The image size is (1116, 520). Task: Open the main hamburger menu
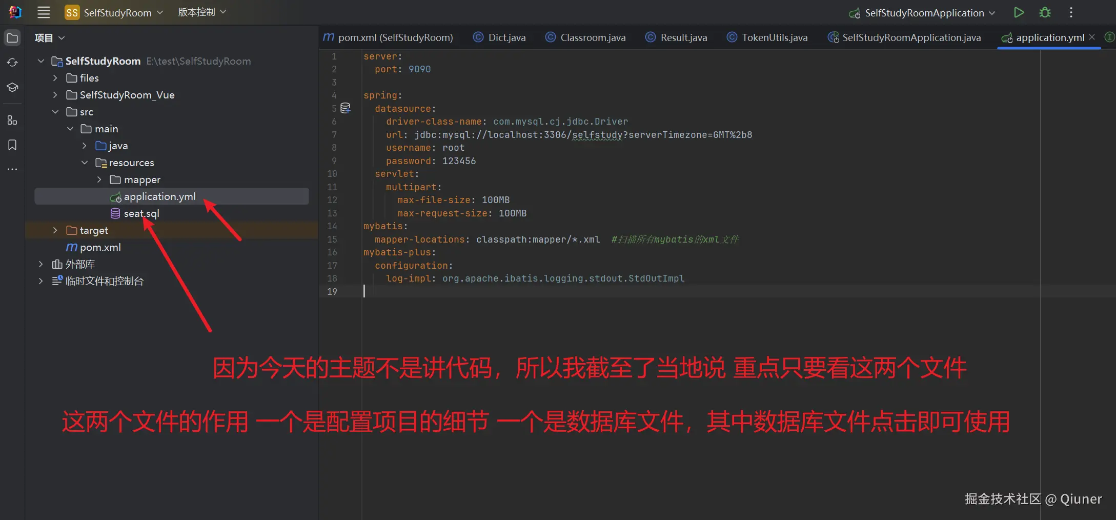[44, 12]
